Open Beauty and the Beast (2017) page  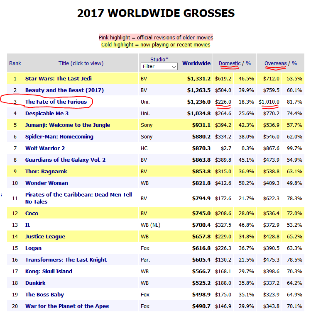pos(64,90)
